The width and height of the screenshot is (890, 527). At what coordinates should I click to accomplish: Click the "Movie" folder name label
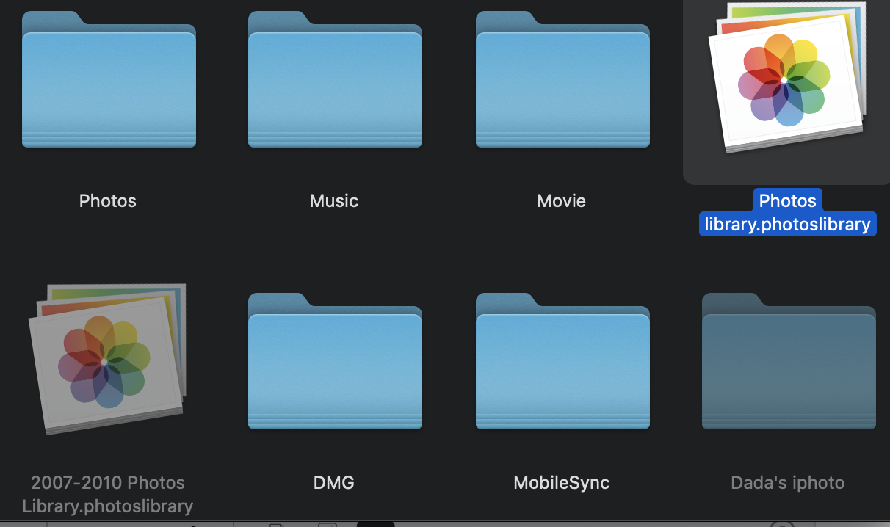[562, 200]
